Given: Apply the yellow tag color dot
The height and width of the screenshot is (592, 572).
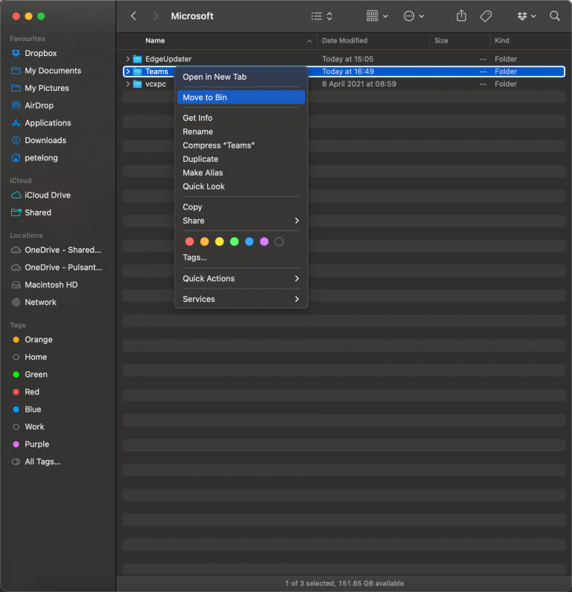Looking at the screenshot, I should click(220, 242).
